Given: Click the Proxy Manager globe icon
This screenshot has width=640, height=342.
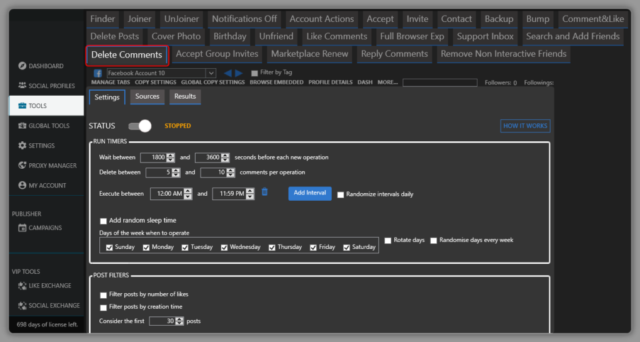Looking at the screenshot, I should (22, 165).
